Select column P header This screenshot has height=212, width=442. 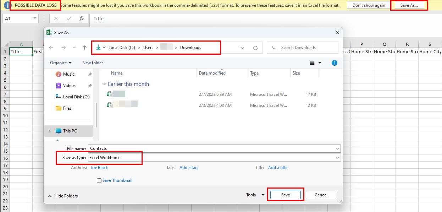(x=361, y=44)
